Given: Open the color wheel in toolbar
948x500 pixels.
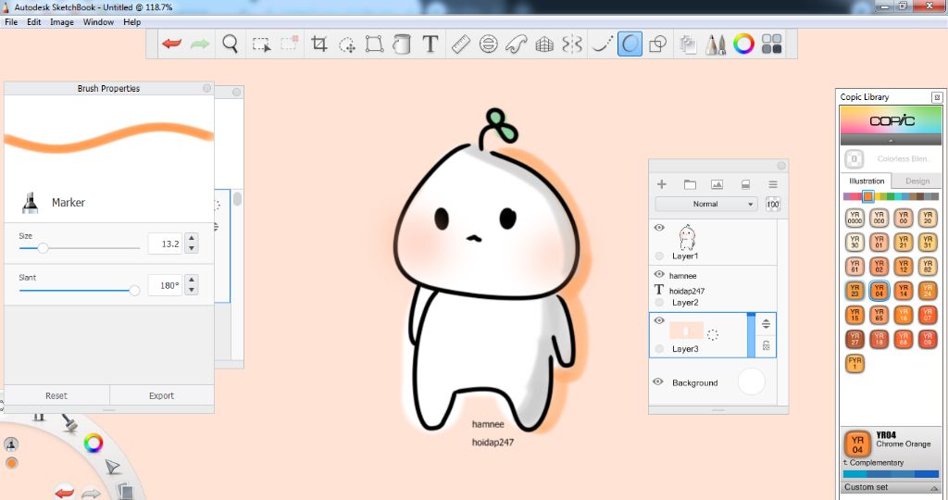Looking at the screenshot, I should pyautogui.click(x=743, y=44).
